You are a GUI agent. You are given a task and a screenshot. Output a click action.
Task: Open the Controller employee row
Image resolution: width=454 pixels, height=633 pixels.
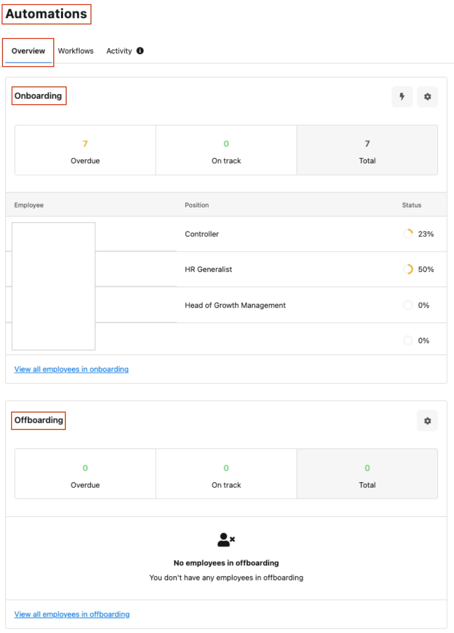[x=226, y=234]
